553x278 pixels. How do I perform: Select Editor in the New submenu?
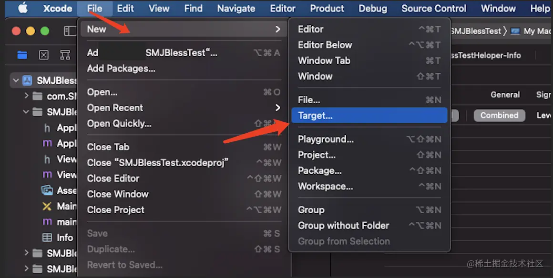tap(369, 29)
